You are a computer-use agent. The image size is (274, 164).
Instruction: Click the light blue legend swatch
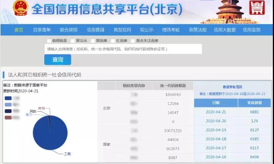coord(8,105)
